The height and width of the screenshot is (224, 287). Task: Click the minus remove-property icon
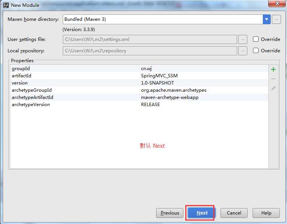pos(273,79)
